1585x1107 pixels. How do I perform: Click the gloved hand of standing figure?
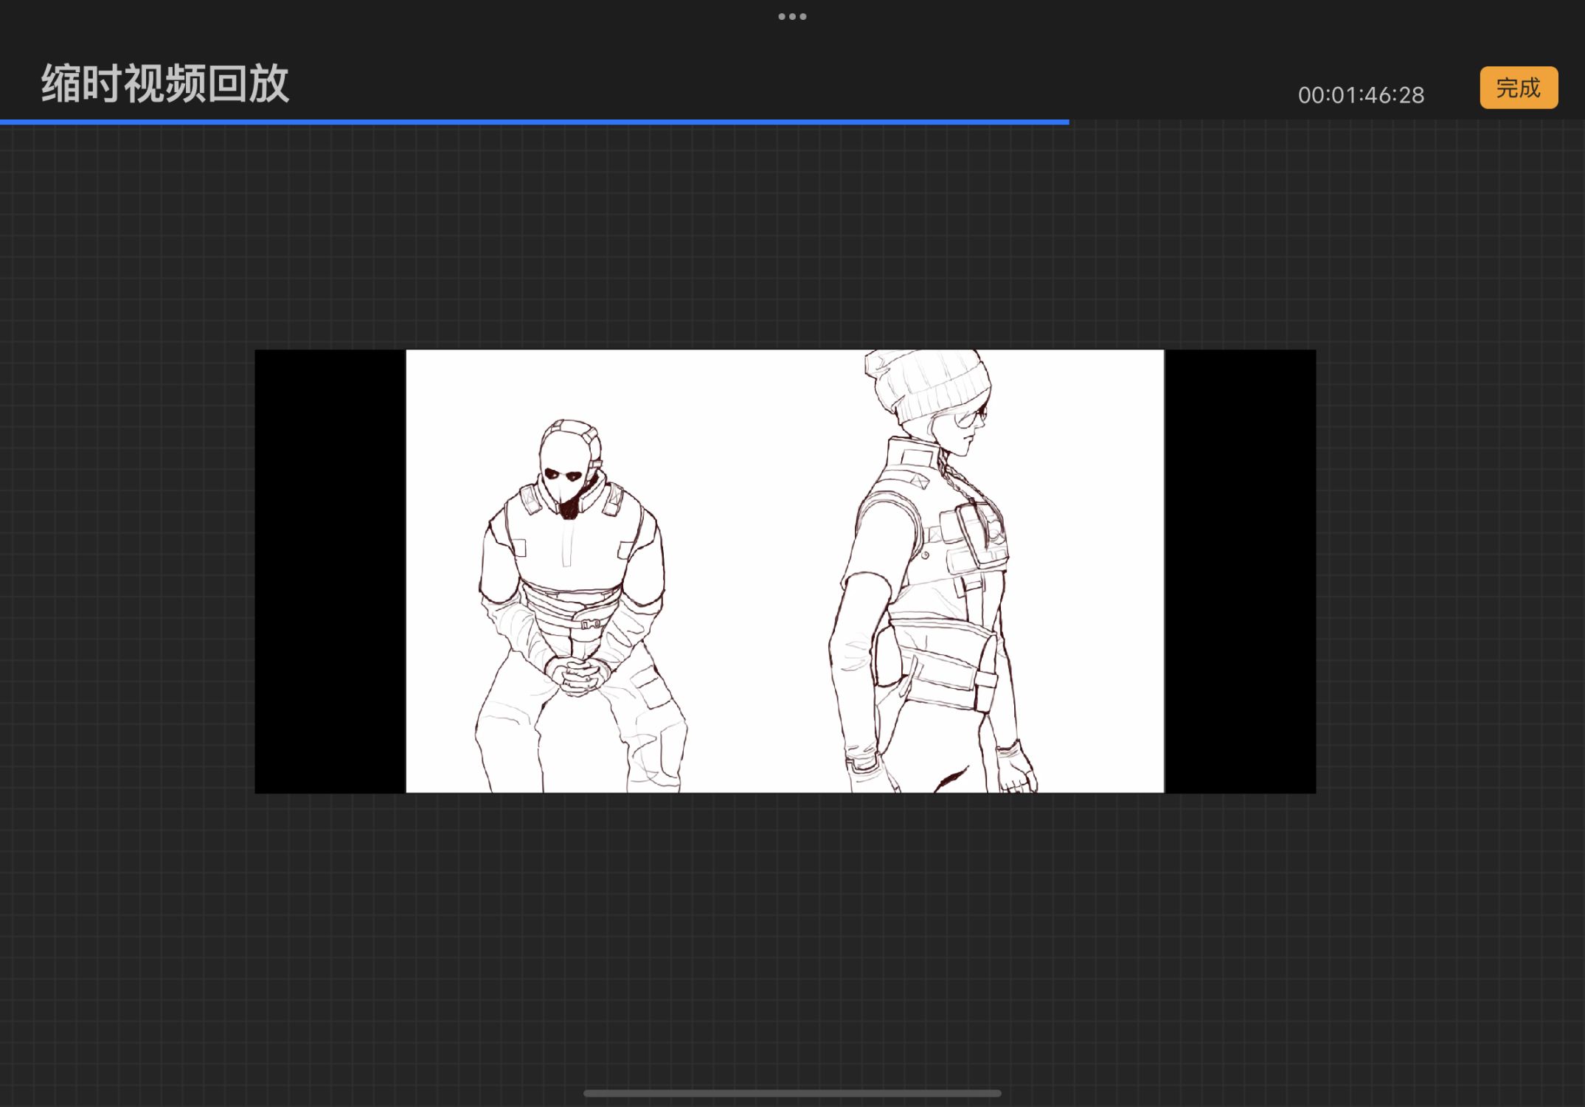coord(1016,771)
